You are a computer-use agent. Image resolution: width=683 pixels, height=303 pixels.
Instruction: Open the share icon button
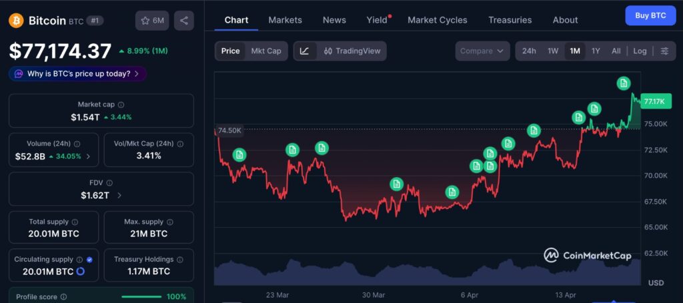[x=184, y=21]
